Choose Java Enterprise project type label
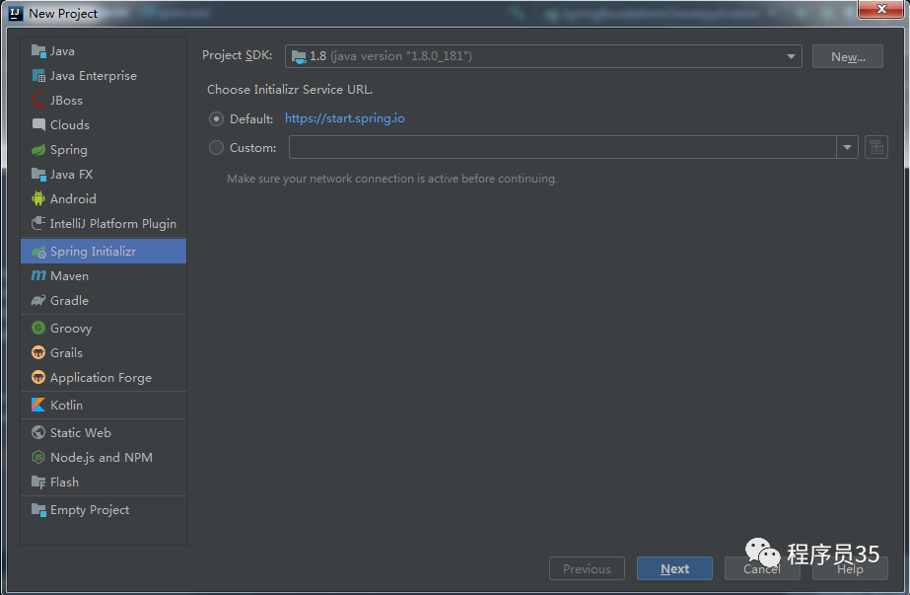This screenshot has width=910, height=595. pos(94,76)
